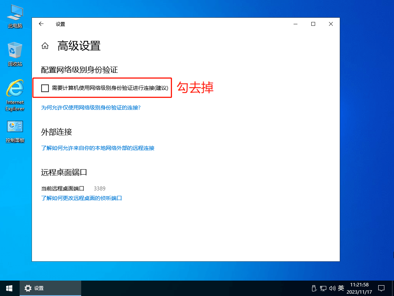
Task: Click the back arrow in Settings
Action: [41, 24]
